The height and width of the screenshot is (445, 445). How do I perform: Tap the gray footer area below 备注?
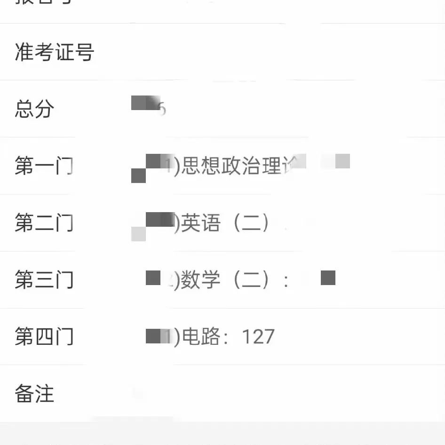tap(222, 433)
